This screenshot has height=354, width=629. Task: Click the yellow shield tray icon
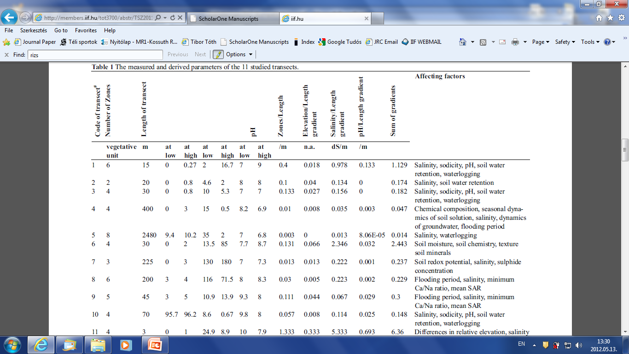(545, 345)
